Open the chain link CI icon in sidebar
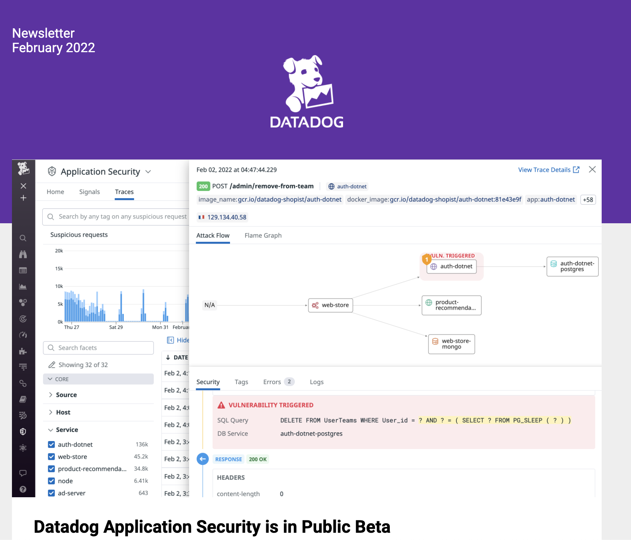The height and width of the screenshot is (540, 631). pyautogui.click(x=23, y=383)
